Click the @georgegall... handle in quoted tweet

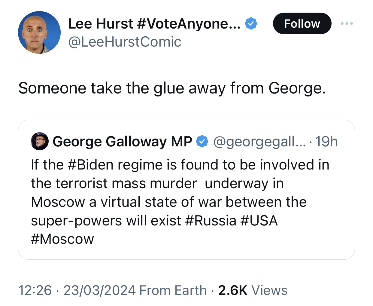click(259, 142)
